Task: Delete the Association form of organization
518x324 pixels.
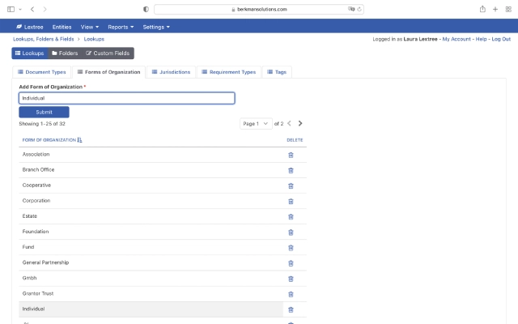Action: pos(291,155)
